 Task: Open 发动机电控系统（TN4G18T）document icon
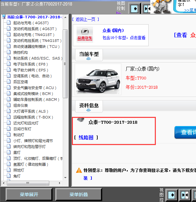pos(9,41)
